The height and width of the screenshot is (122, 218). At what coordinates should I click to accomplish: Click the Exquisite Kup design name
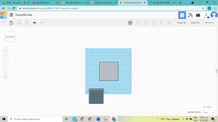pos(24,15)
